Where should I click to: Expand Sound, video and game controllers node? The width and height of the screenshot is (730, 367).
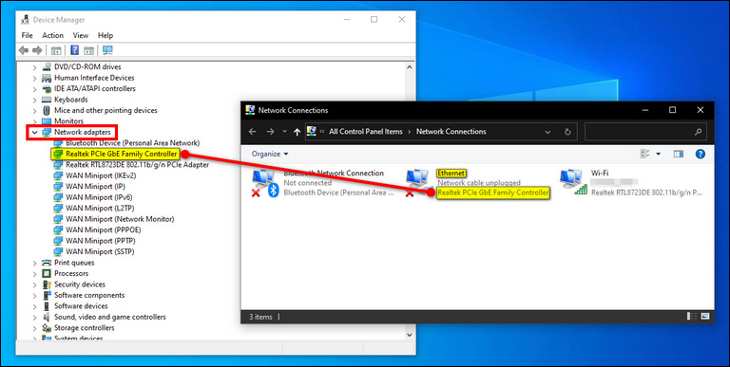pyautogui.click(x=34, y=318)
